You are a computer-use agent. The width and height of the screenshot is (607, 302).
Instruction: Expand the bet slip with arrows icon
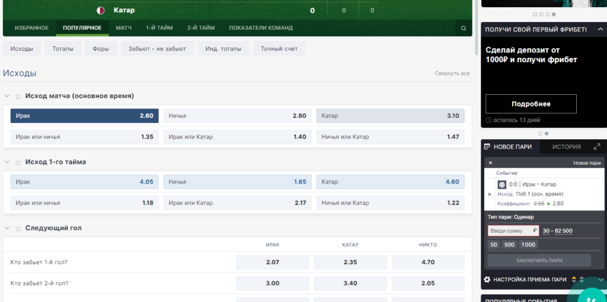[x=596, y=146]
